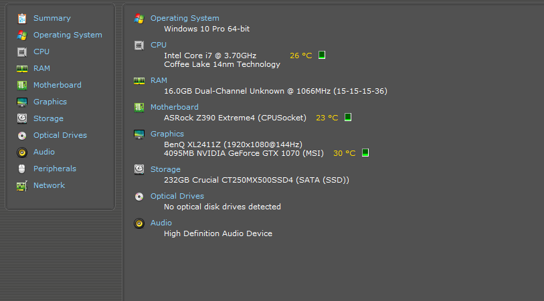Image resolution: width=544 pixels, height=301 pixels.
Task: Click the Summary clipboard icon in sidebar
Action: pos(22,18)
